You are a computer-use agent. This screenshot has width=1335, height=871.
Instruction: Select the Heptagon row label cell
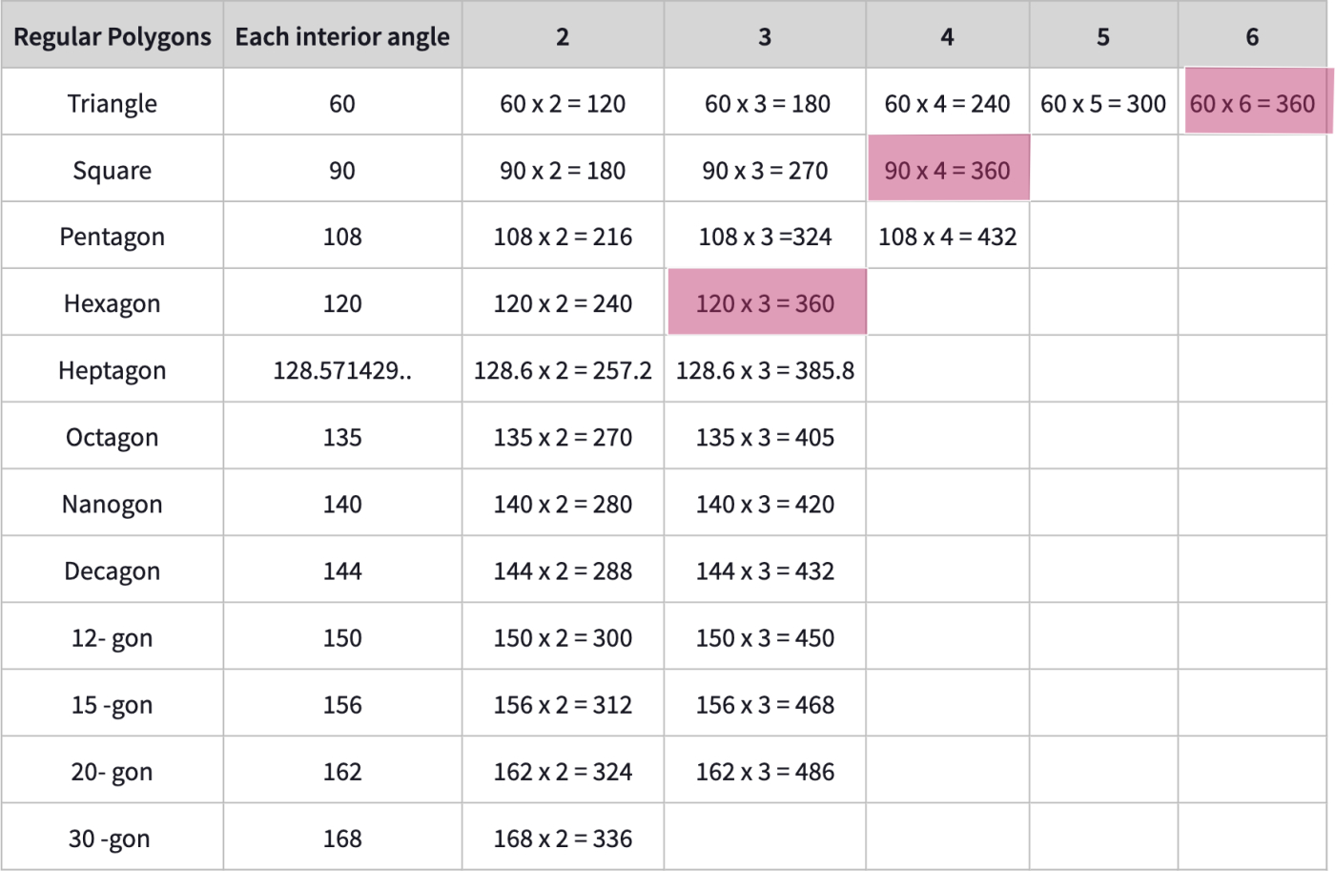[x=113, y=369]
